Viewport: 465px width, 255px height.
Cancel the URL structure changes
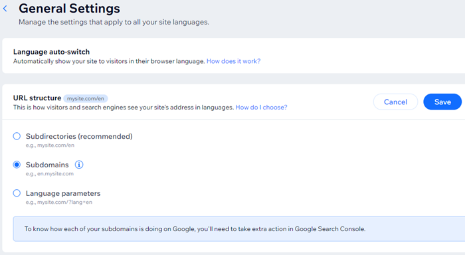(x=395, y=102)
